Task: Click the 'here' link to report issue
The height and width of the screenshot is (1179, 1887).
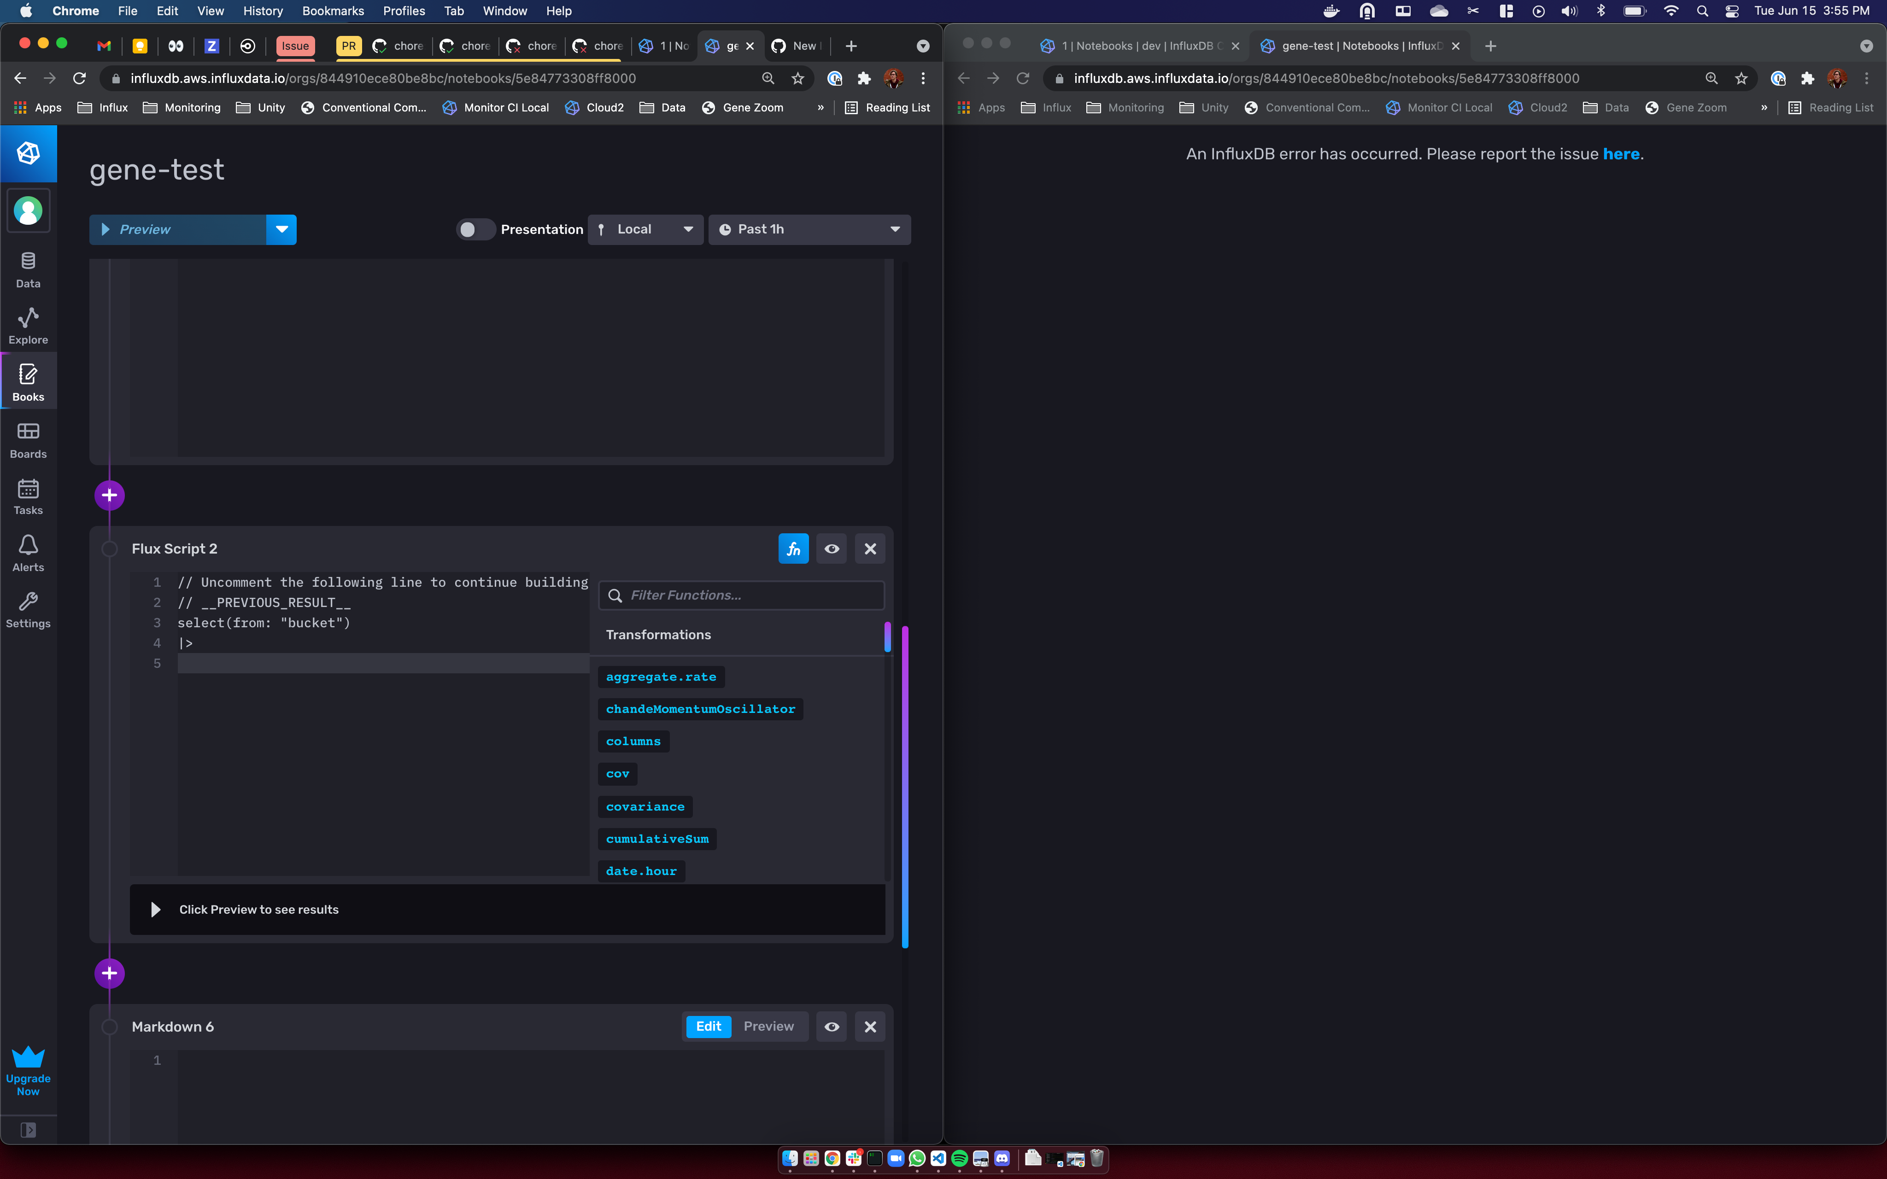Action: [1621, 154]
